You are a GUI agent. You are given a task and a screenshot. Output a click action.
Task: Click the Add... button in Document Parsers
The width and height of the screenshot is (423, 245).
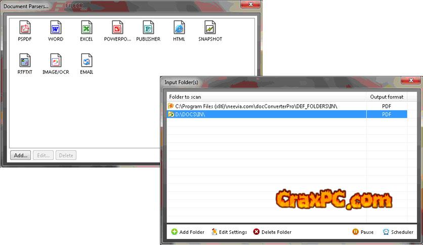pos(21,155)
